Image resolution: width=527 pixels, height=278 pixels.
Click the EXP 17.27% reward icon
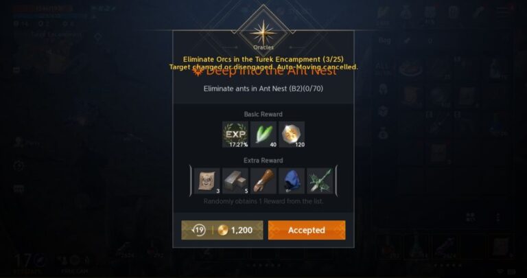[235, 135]
